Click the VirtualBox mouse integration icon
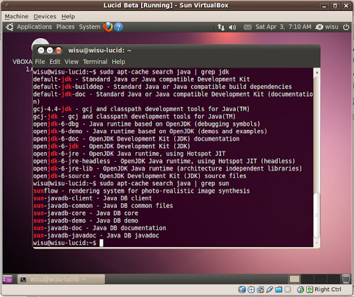The image size is (354, 297). [300, 289]
